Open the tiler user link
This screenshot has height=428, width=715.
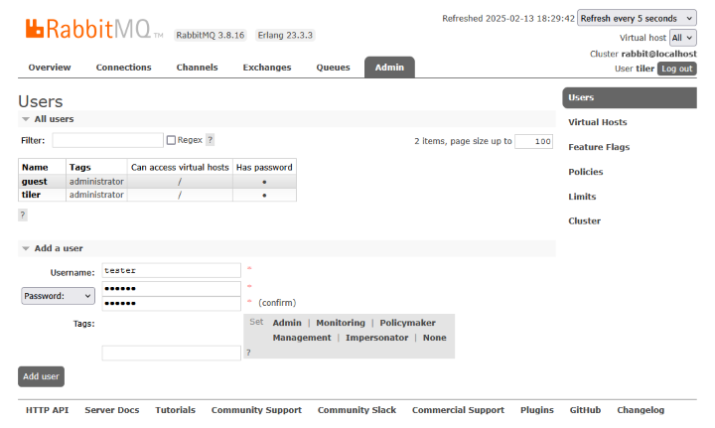pyautogui.click(x=31, y=195)
